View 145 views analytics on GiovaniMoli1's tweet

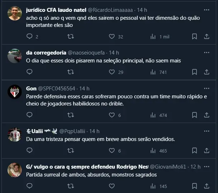tap(159, 186)
